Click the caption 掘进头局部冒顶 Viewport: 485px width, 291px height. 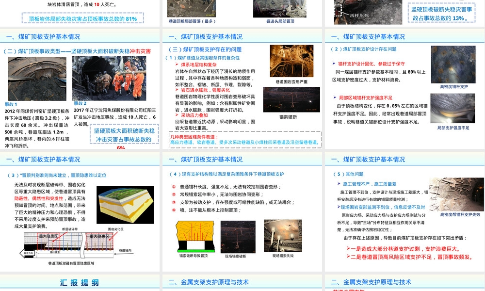tap(280, 21)
